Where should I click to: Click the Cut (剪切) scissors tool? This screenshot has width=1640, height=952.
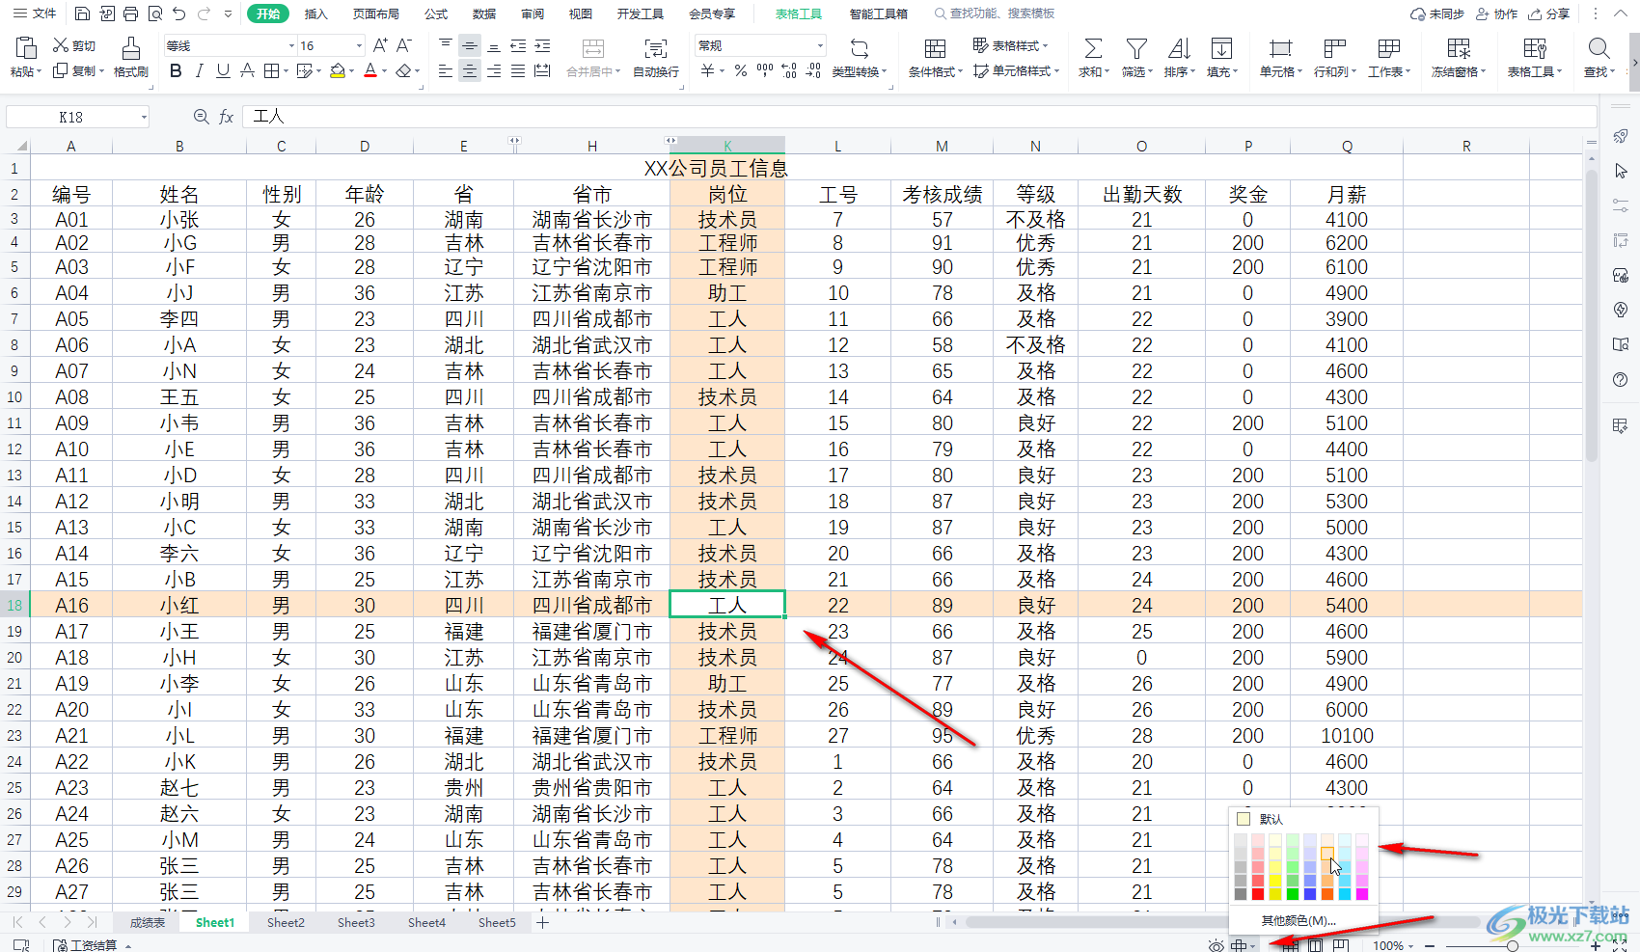tap(73, 45)
